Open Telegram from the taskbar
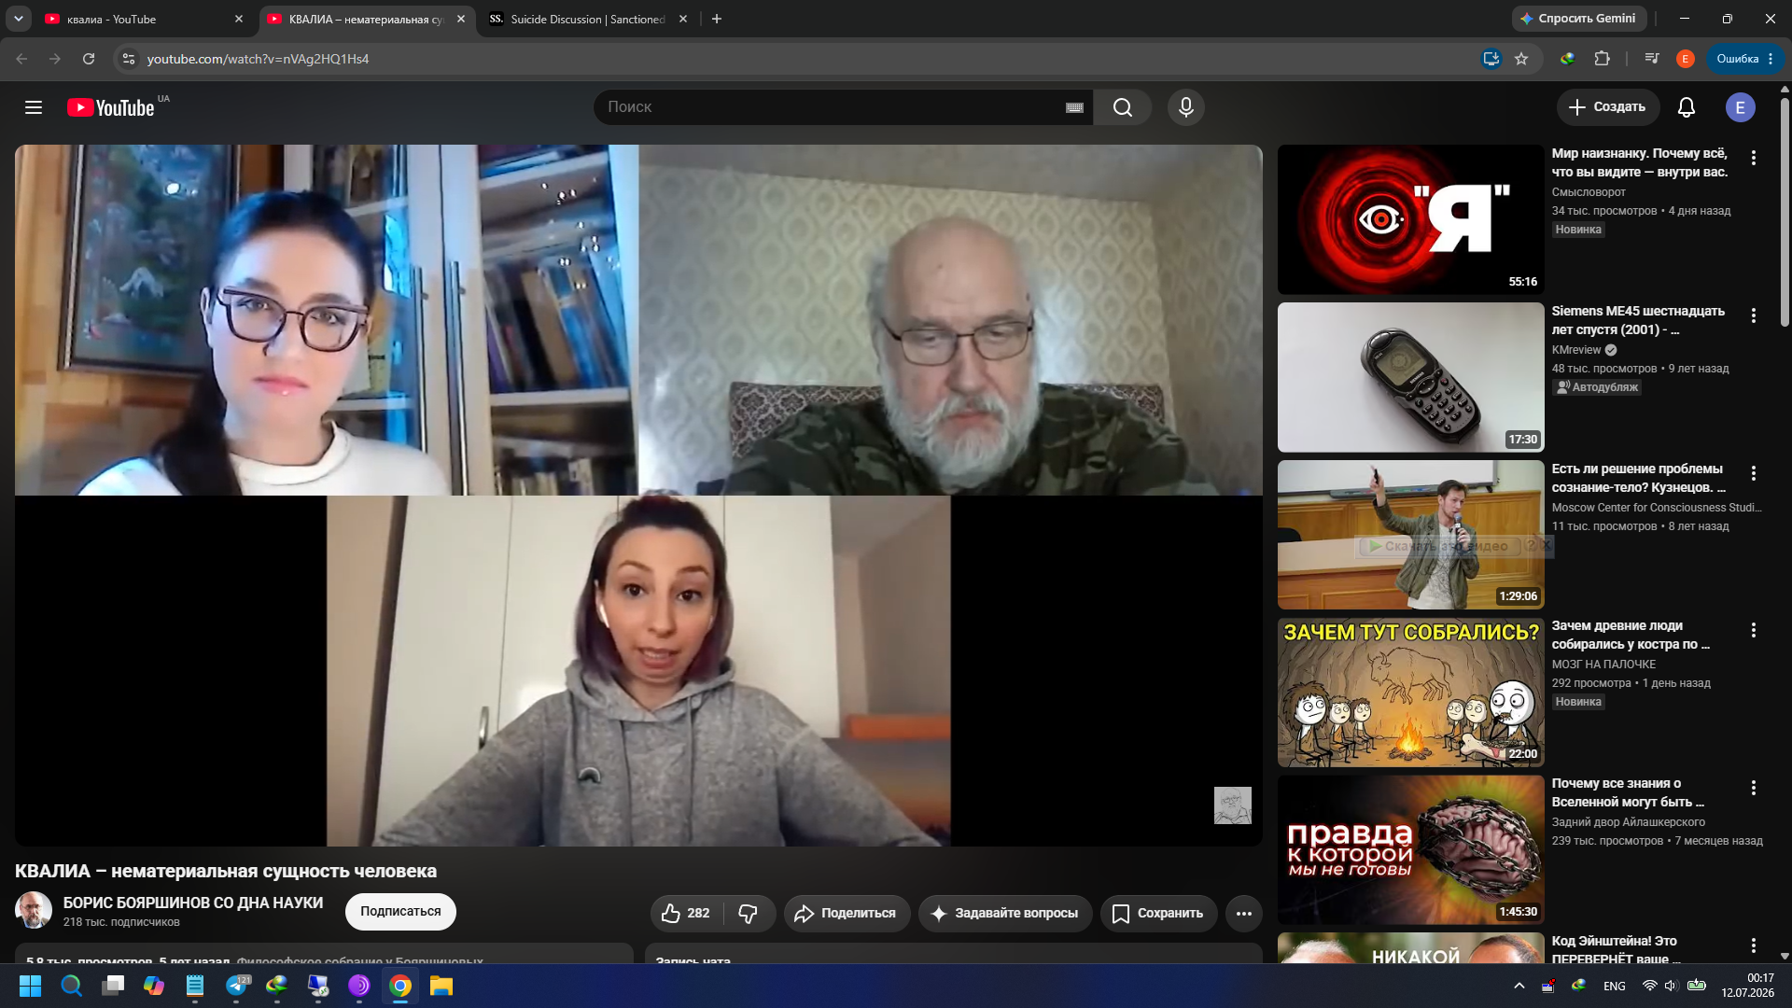1792x1008 pixels. point(237,986)
